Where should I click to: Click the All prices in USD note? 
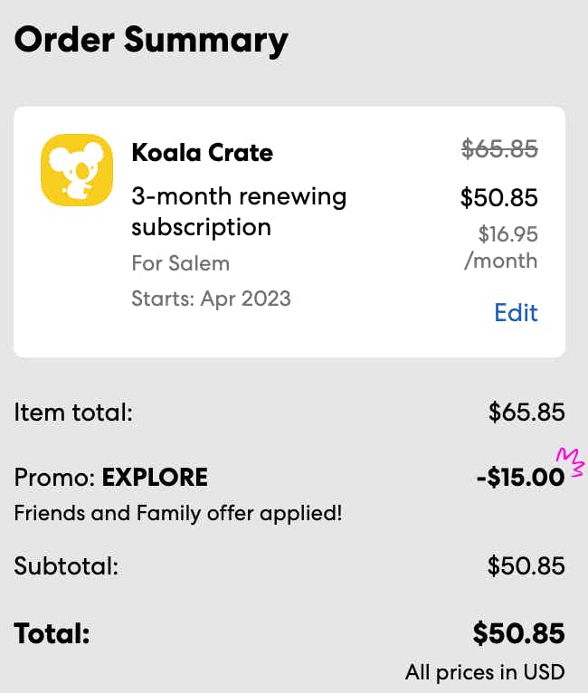pos(485,672)
